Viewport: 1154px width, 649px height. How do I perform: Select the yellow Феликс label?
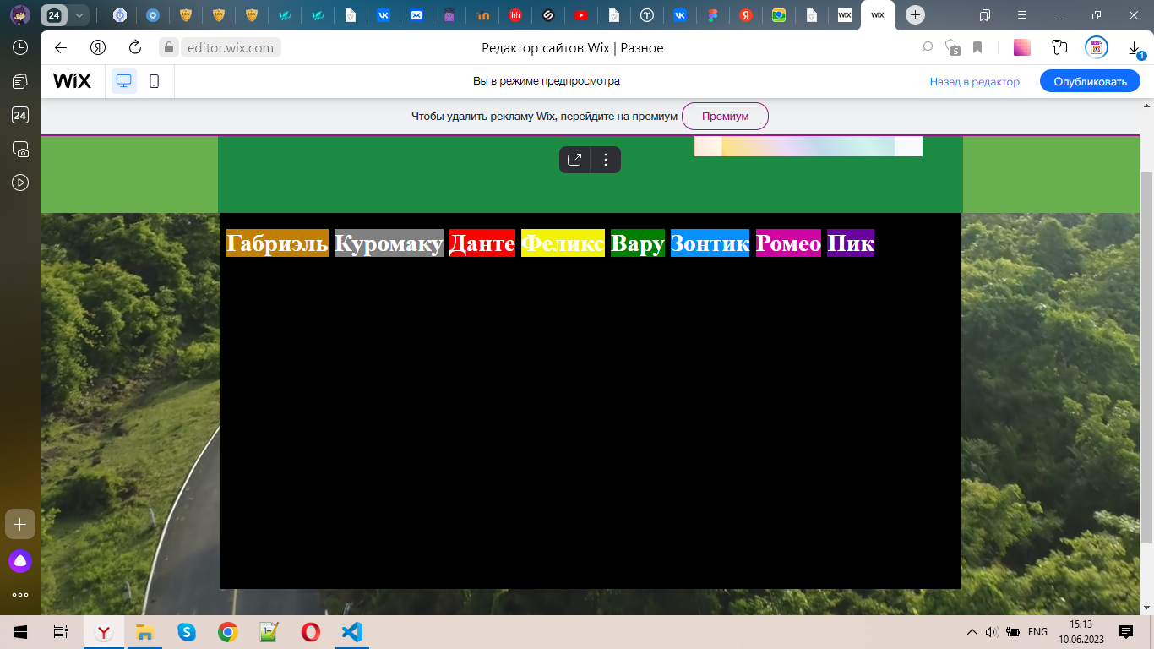coord(563,243)
